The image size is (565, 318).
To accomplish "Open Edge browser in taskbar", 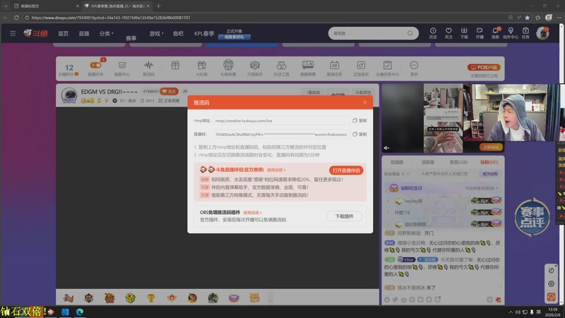I will pyautogui.click(x=80, y=312).
